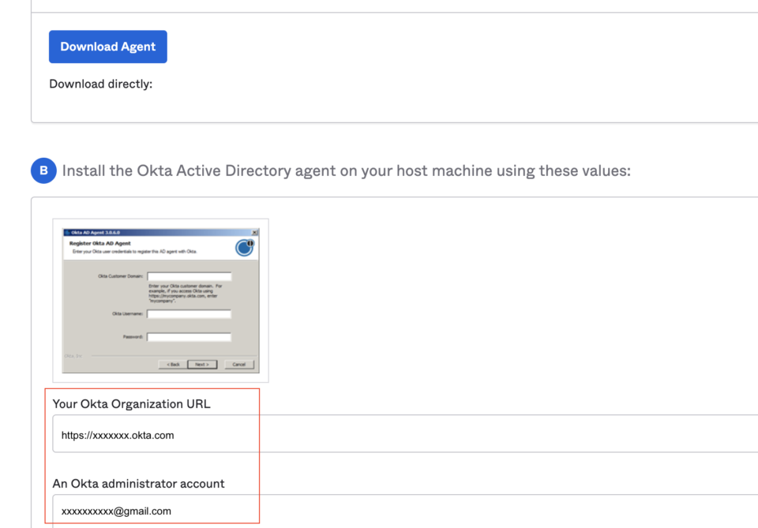This screenshot has width=758, height=528.
Task: Click the Your Okta Organization URL label
Action: [131, 403]
